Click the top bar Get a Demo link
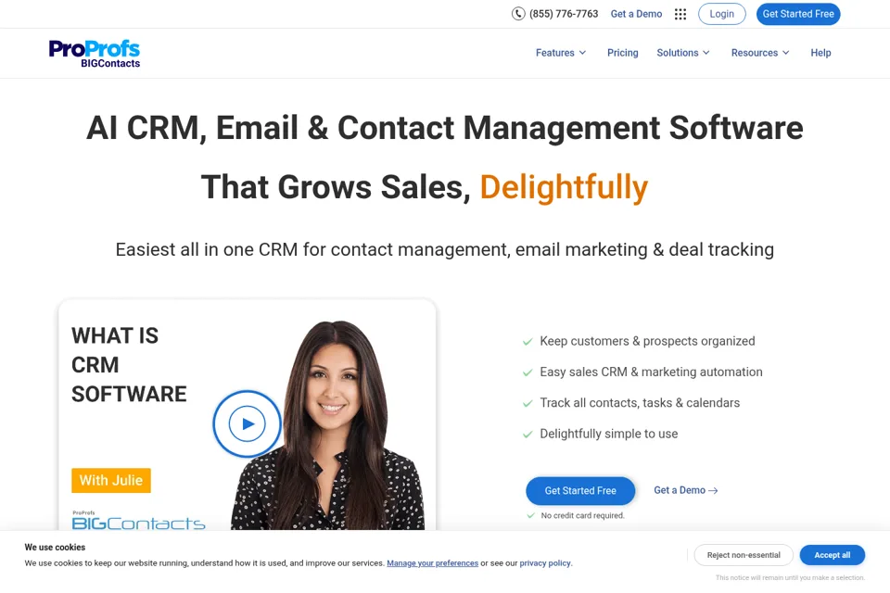890x593 pixels. point(636,14)
